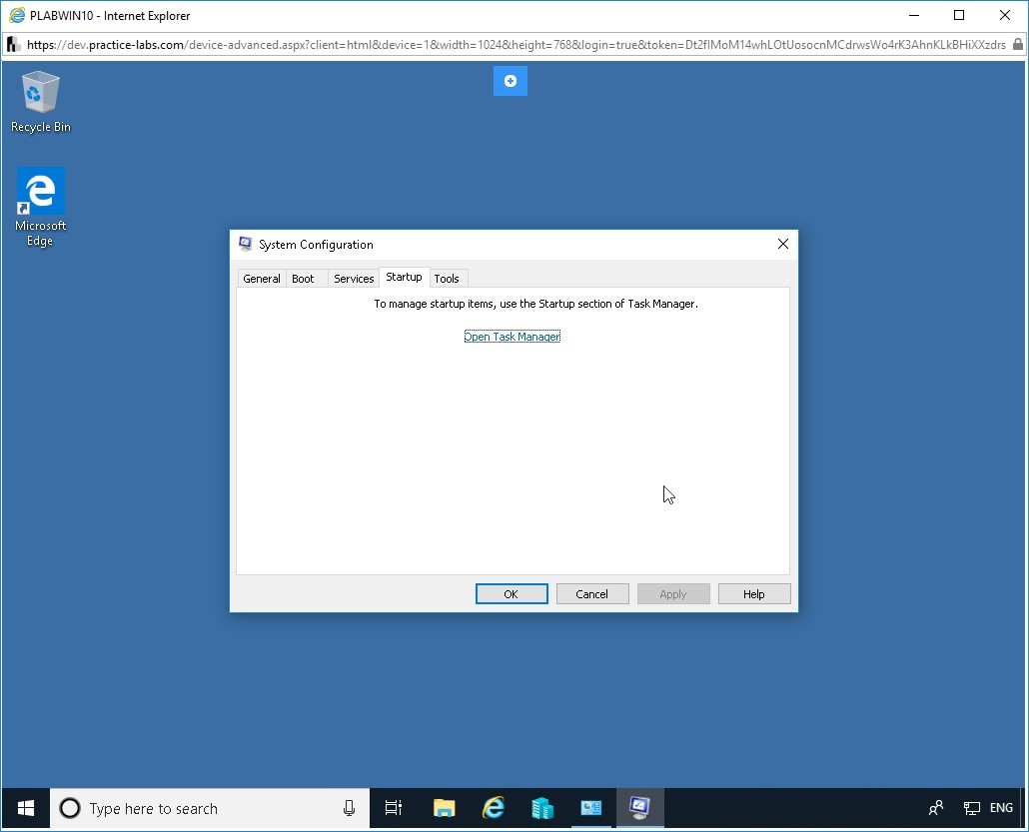Open Task View from the taskbar

tap(394, 808)
